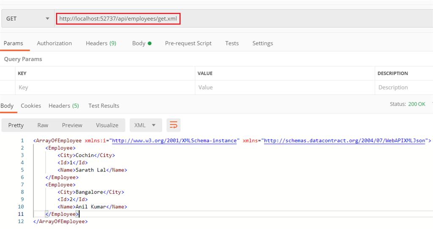
Task: Click the query param Value field
Action: coord(285,87)
